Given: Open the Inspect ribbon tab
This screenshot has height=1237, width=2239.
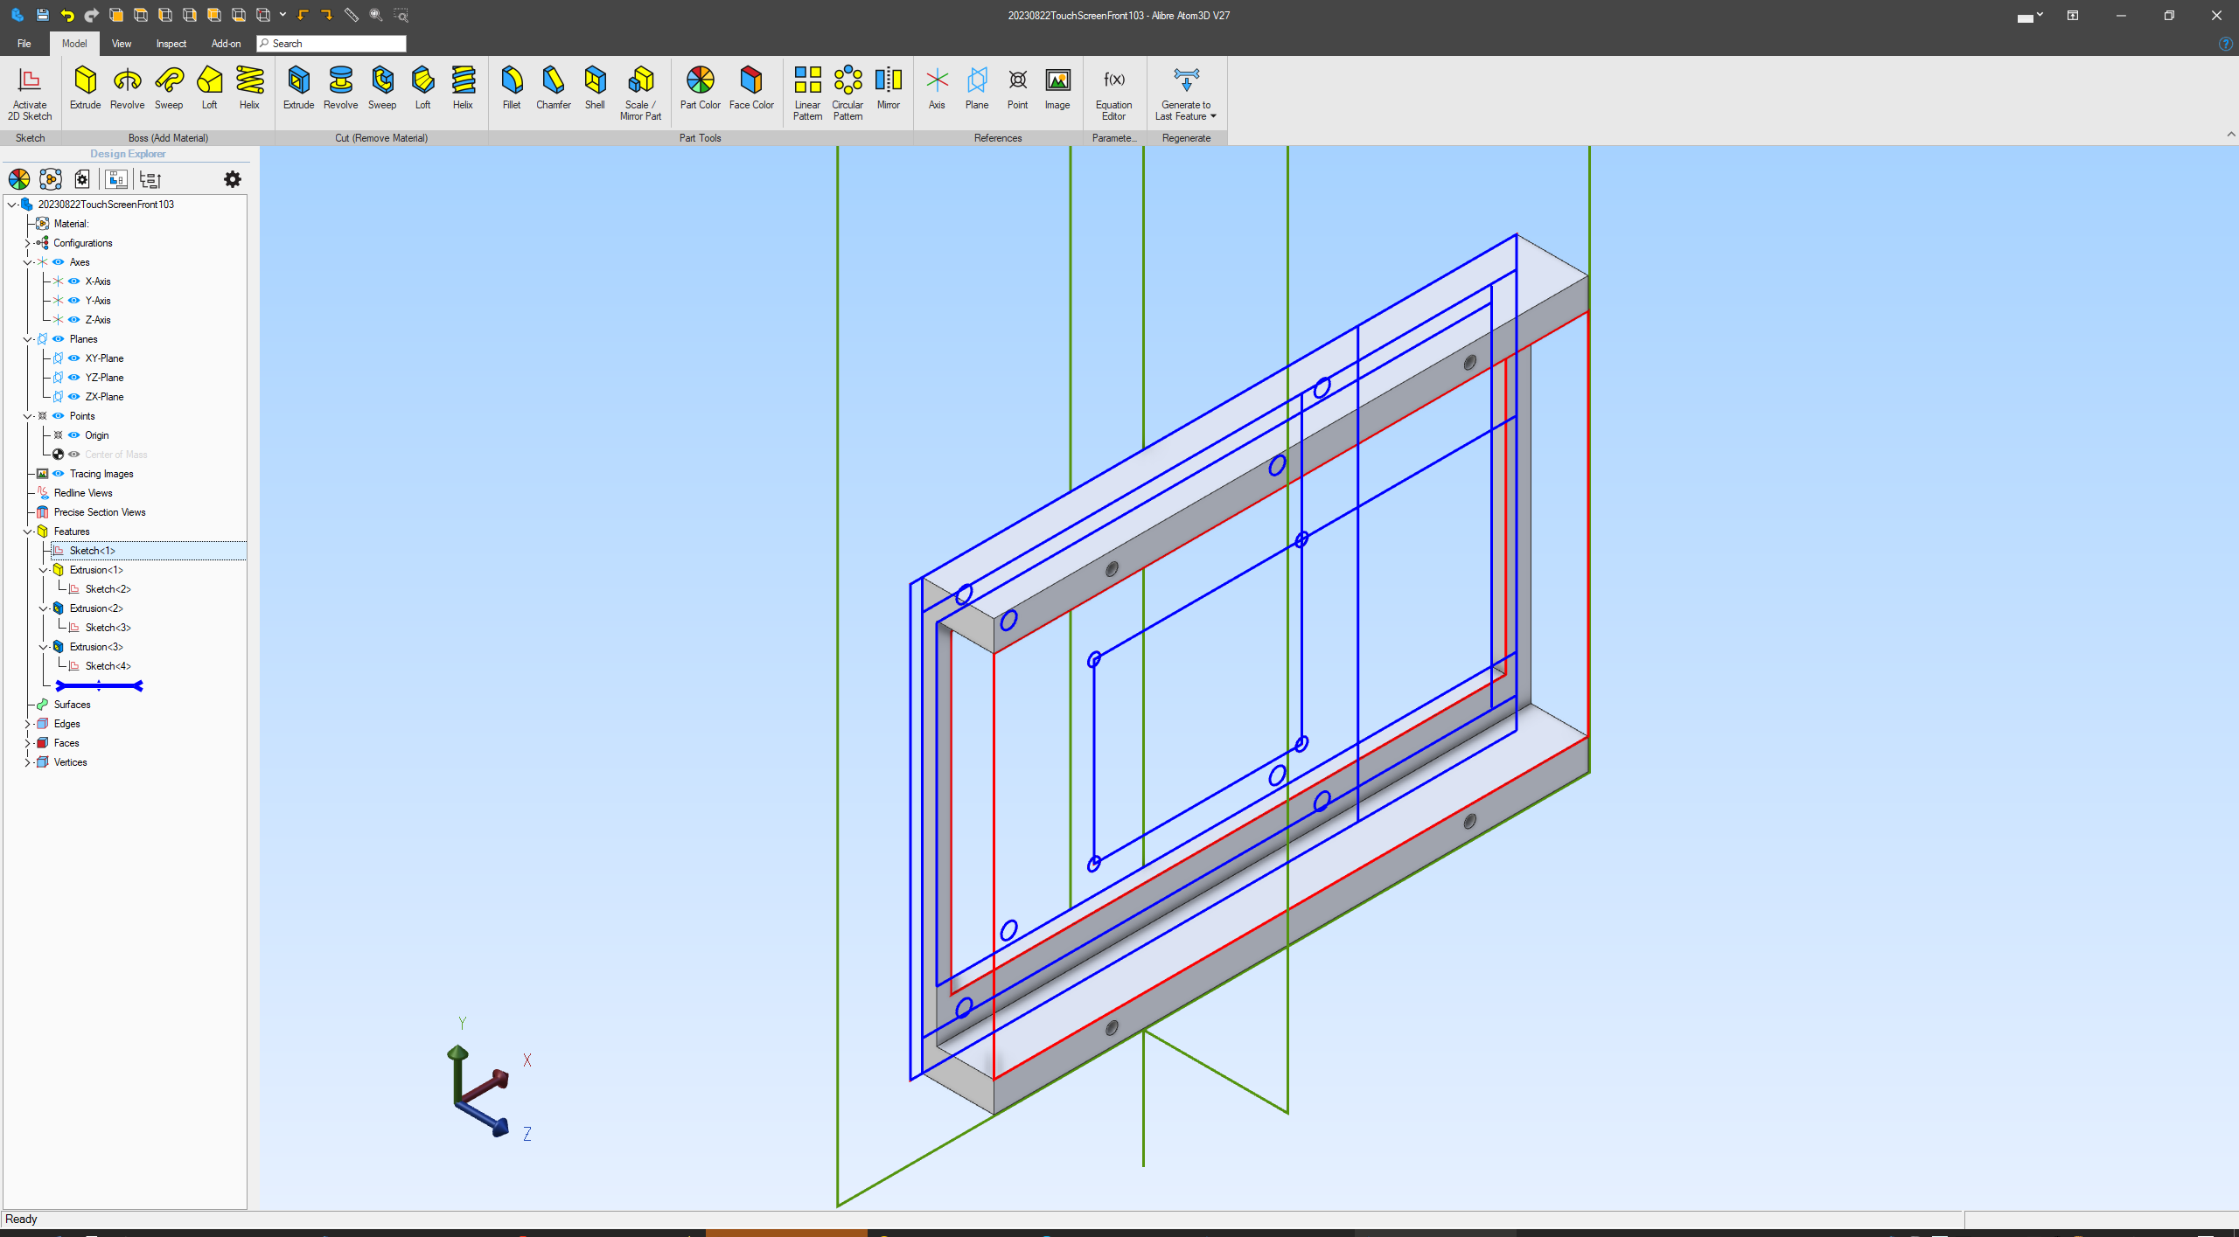Looking at the screenshot, I should [171, 44].
